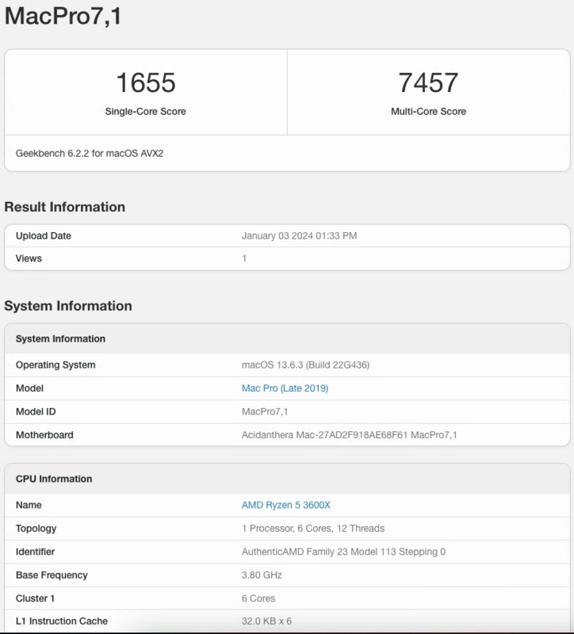Click the Geekbench 6.2.2 for macOS AVX2 text

coord(90,154)
